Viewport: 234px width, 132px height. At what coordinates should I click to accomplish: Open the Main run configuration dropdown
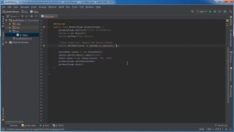point(201,12)
